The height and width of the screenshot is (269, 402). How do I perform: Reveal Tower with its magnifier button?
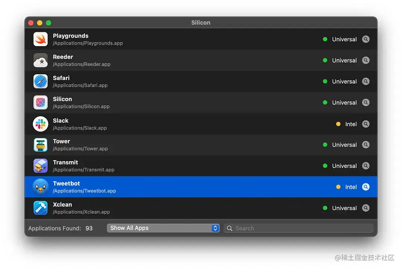point(366,145)
